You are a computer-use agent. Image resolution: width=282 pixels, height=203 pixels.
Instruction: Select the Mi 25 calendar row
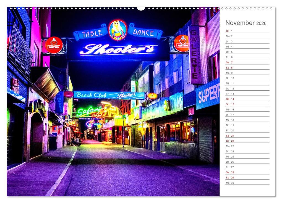coord(247,156)
